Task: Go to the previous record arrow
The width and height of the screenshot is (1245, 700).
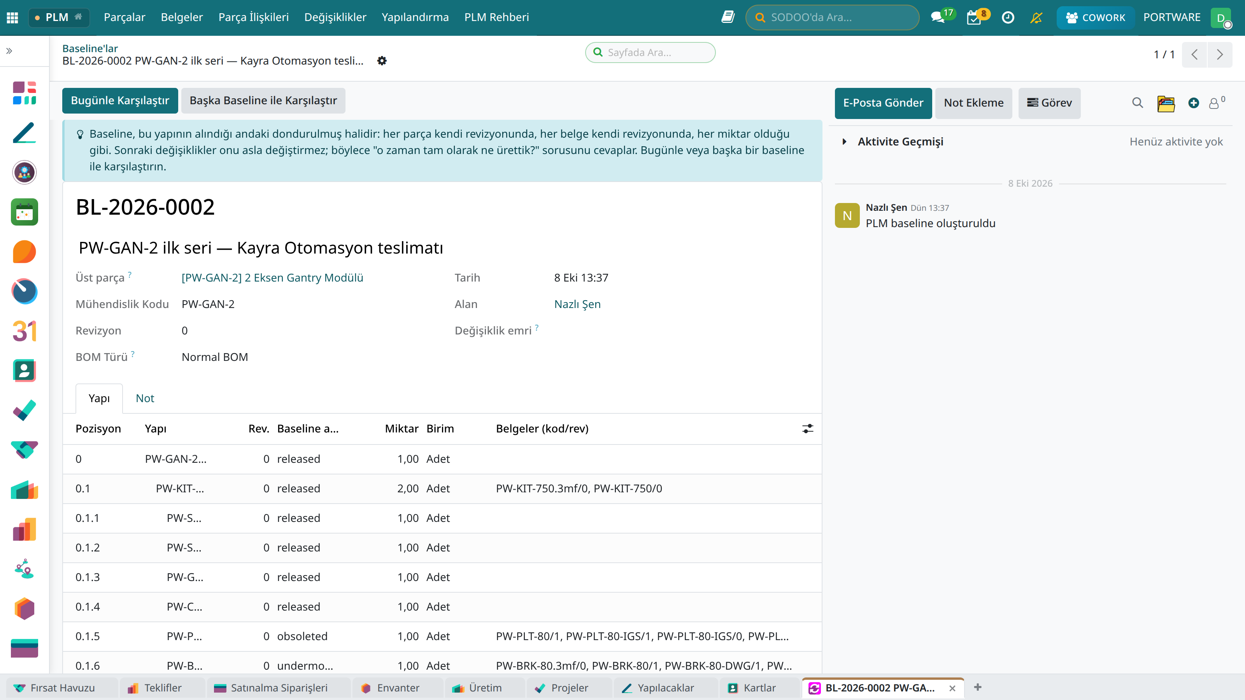Action: click(x=1194, y=54)
